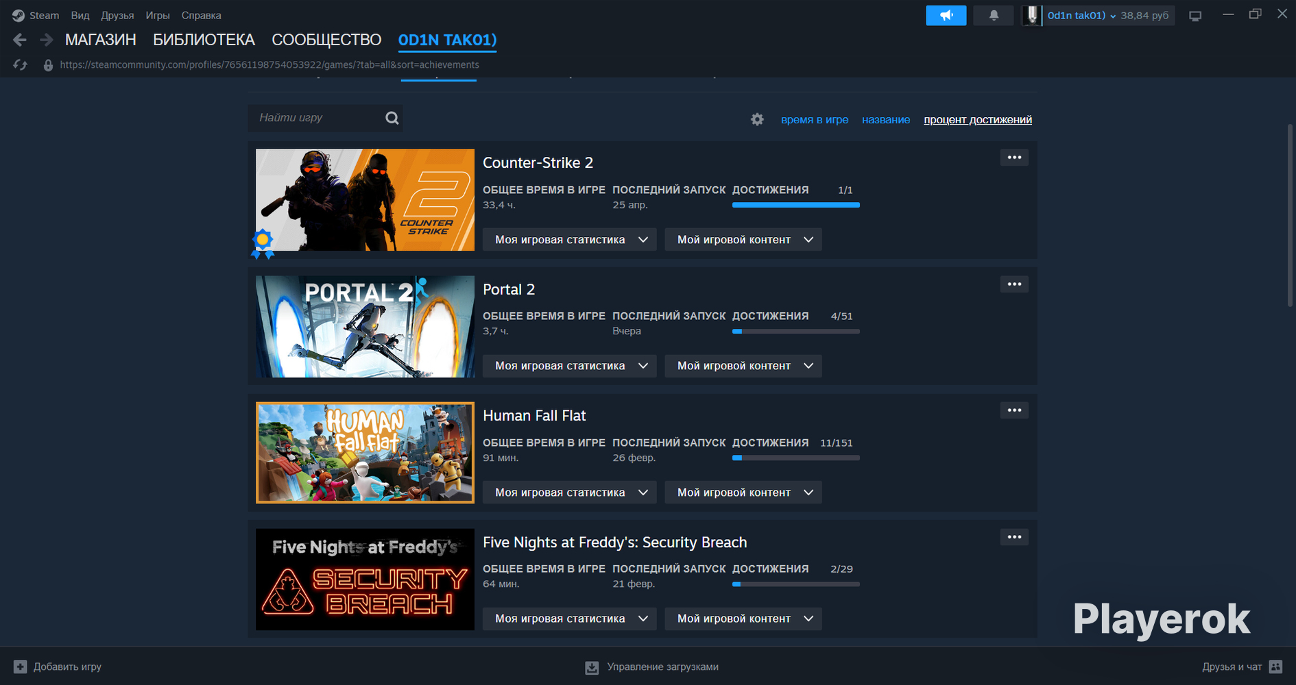Sort games by время в игре
This screenshot has height=685, width=1296.
click(x=815, y=120)
